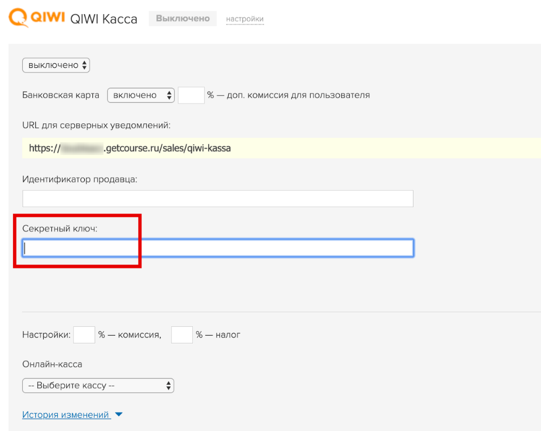Click the Настройки label text
541x431 pixels.
tap(46, 335)
